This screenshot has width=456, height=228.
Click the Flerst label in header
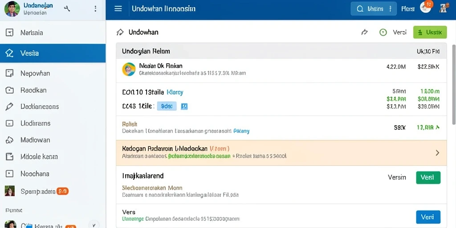(x=408, y=9)
